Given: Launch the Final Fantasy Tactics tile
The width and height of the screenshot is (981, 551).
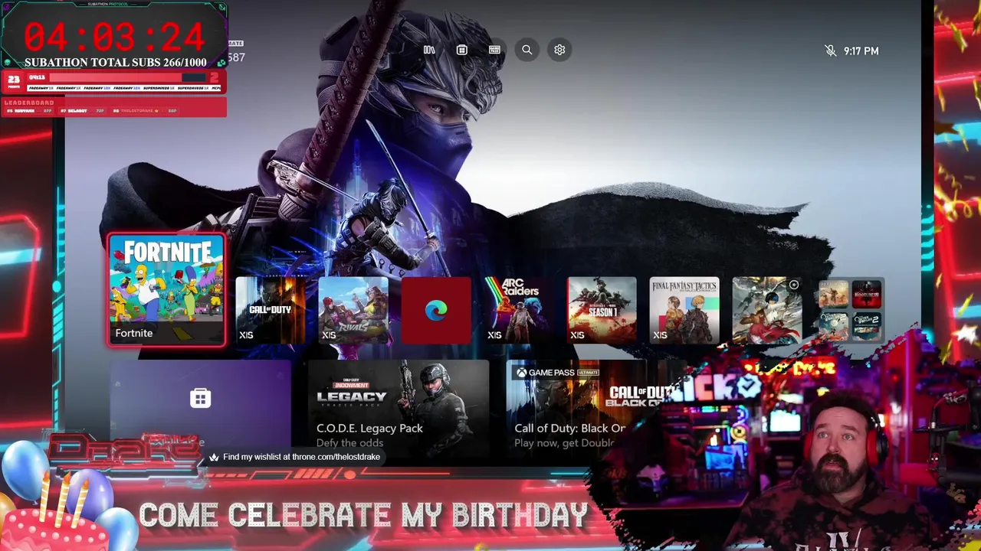Looking at the screenshot, I should [684, 310].
